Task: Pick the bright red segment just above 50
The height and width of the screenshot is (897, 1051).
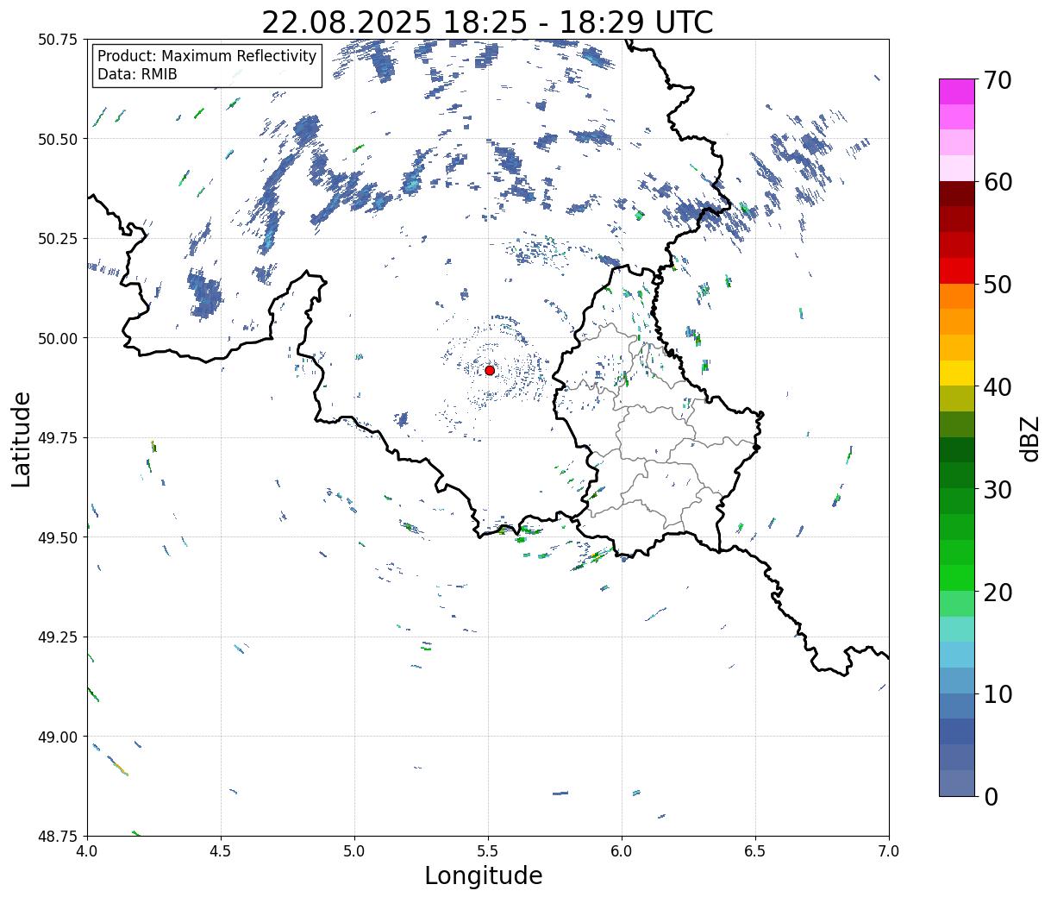Action: 956,270
